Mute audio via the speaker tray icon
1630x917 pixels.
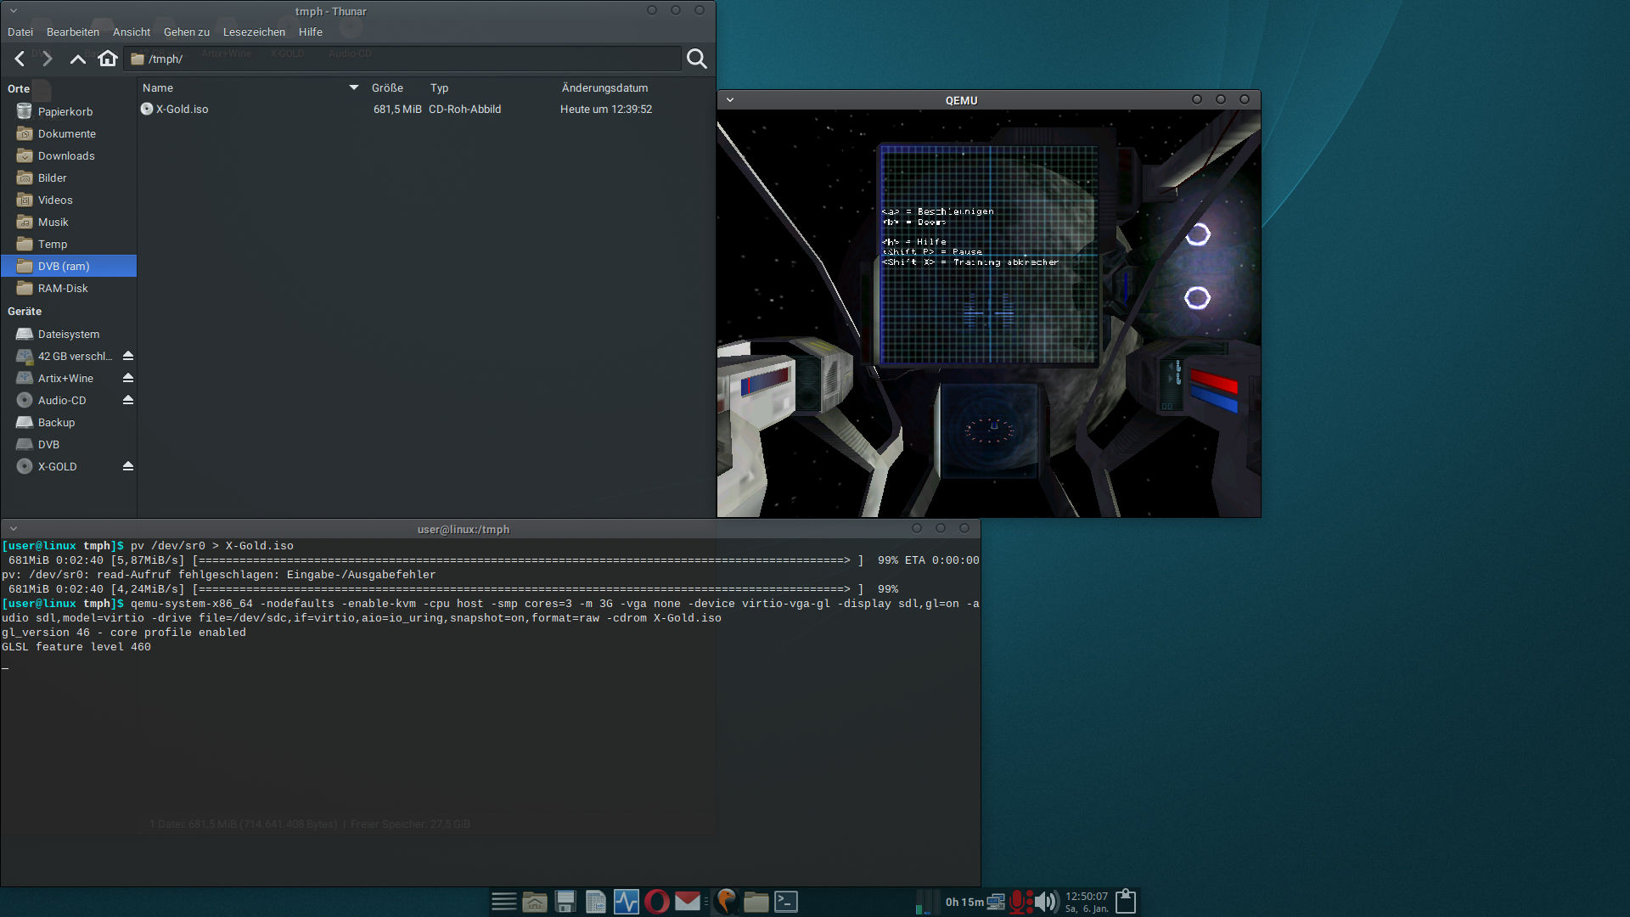(x=1046, y=901)
